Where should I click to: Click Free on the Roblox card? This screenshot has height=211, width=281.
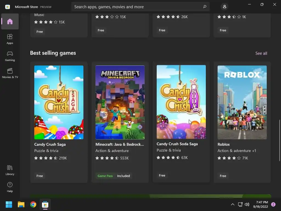223,176
